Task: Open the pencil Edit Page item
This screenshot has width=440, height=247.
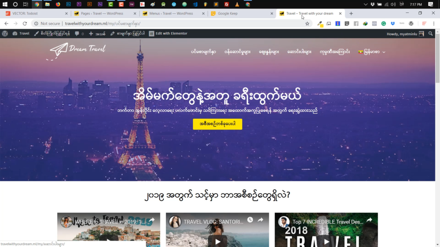Action: pyautogui.click(x=127, y=33)
